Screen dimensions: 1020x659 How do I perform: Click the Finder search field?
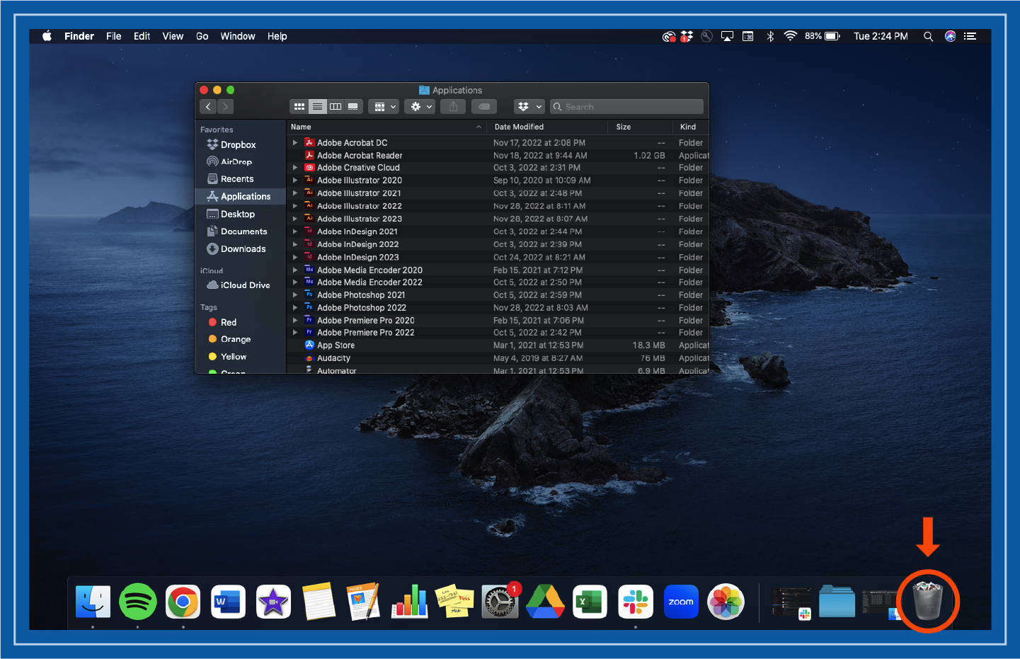[626, 107]
